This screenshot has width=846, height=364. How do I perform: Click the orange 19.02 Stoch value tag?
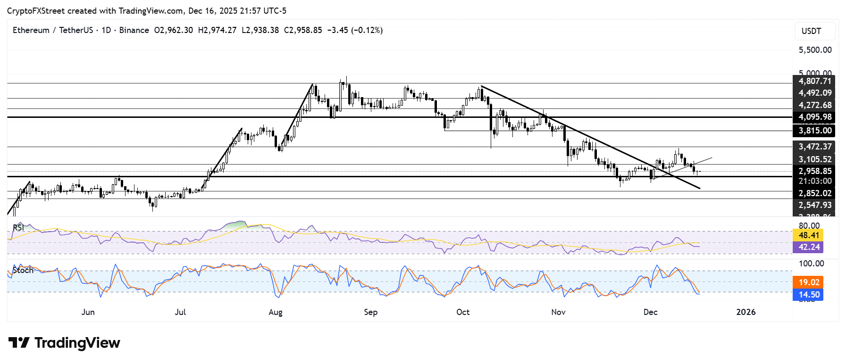[808, 282]
